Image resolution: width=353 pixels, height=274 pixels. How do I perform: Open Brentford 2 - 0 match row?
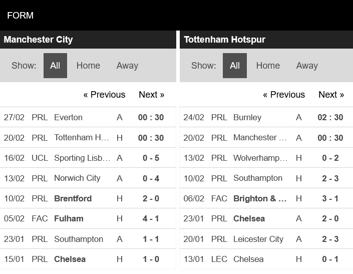pyautogui.click(x=73, y=198)
